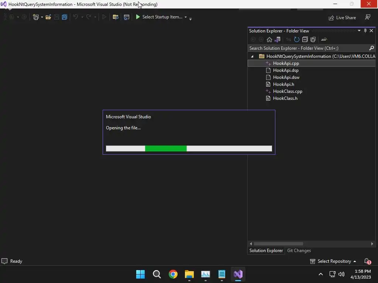Open the Windows Start menu

click(140, 274)
